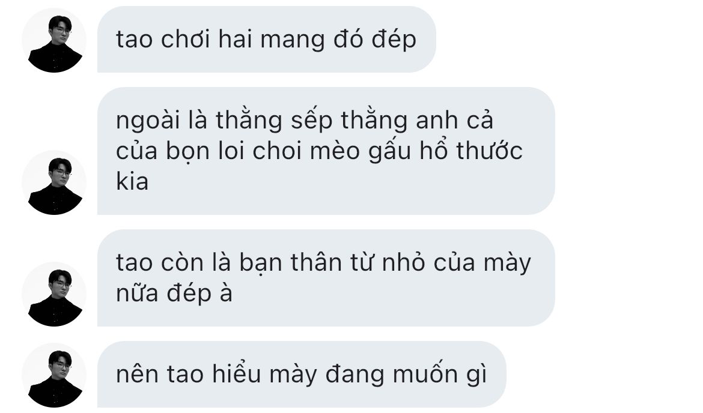Click the words 'hổ thước' in second message
This screenshot has width=703, height=413.
[471, 151]
